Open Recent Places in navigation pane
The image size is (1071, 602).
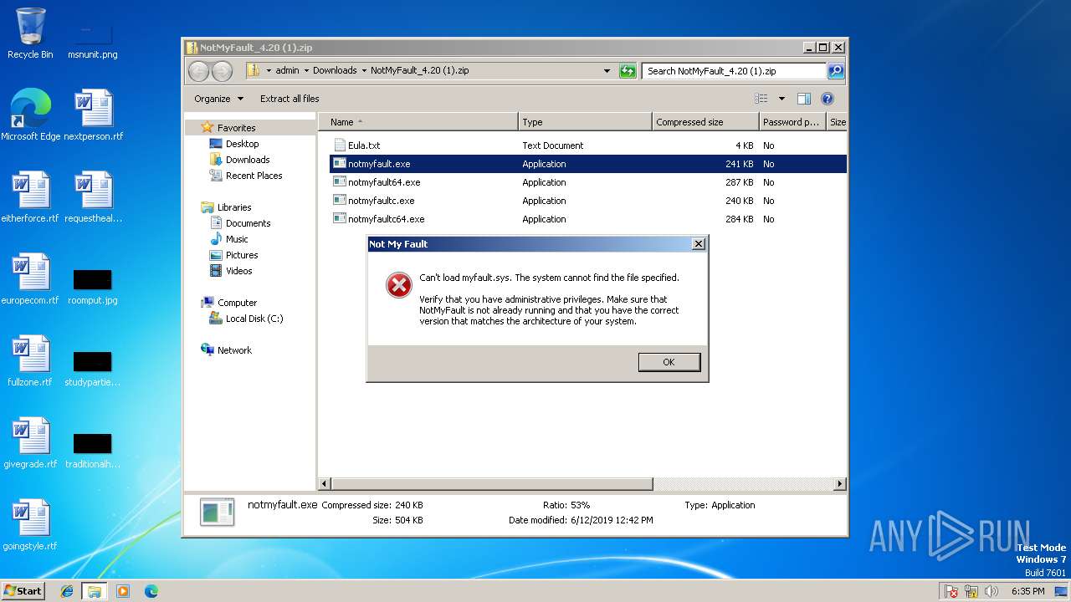click(254, 176)
